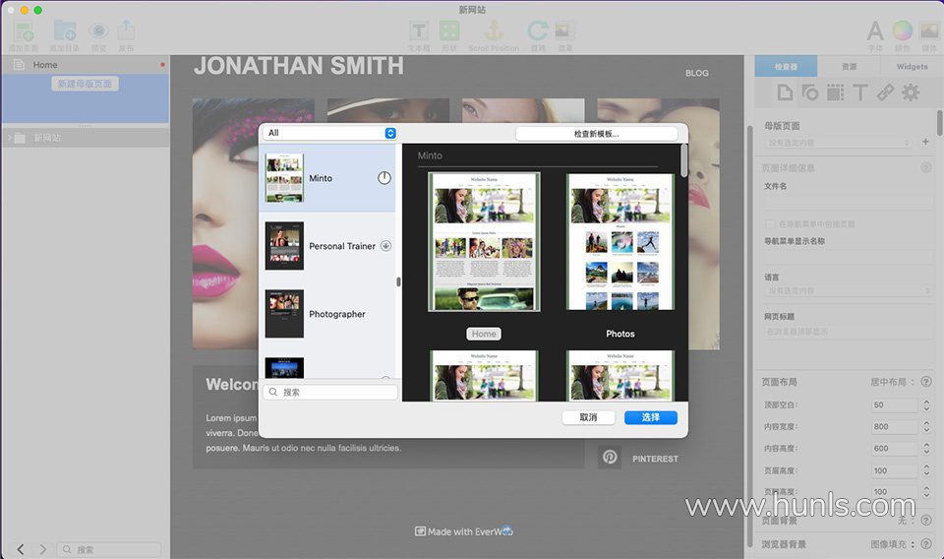Select the Minto Photos page thumbnail
944x559 pixels.
[x=620, y=241]
